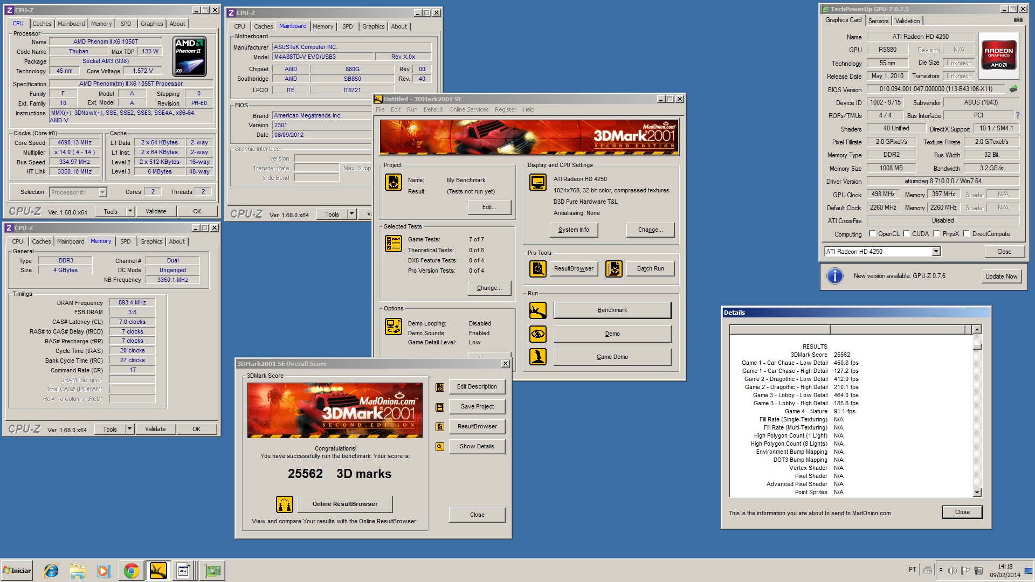The width and height of the screenshot is (1035, 582).
Task: Click the Details list scroll down arrow
Action: point(977,493)
